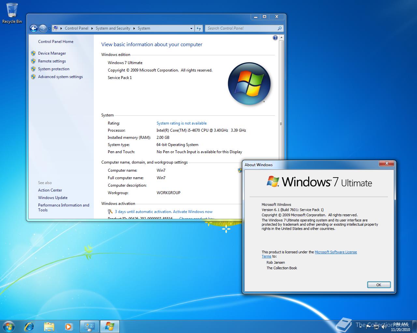The width and height of the screenshot is (417, 333).
Task: Open the Recycle Bin desktop icon
Action: [12, 13]
